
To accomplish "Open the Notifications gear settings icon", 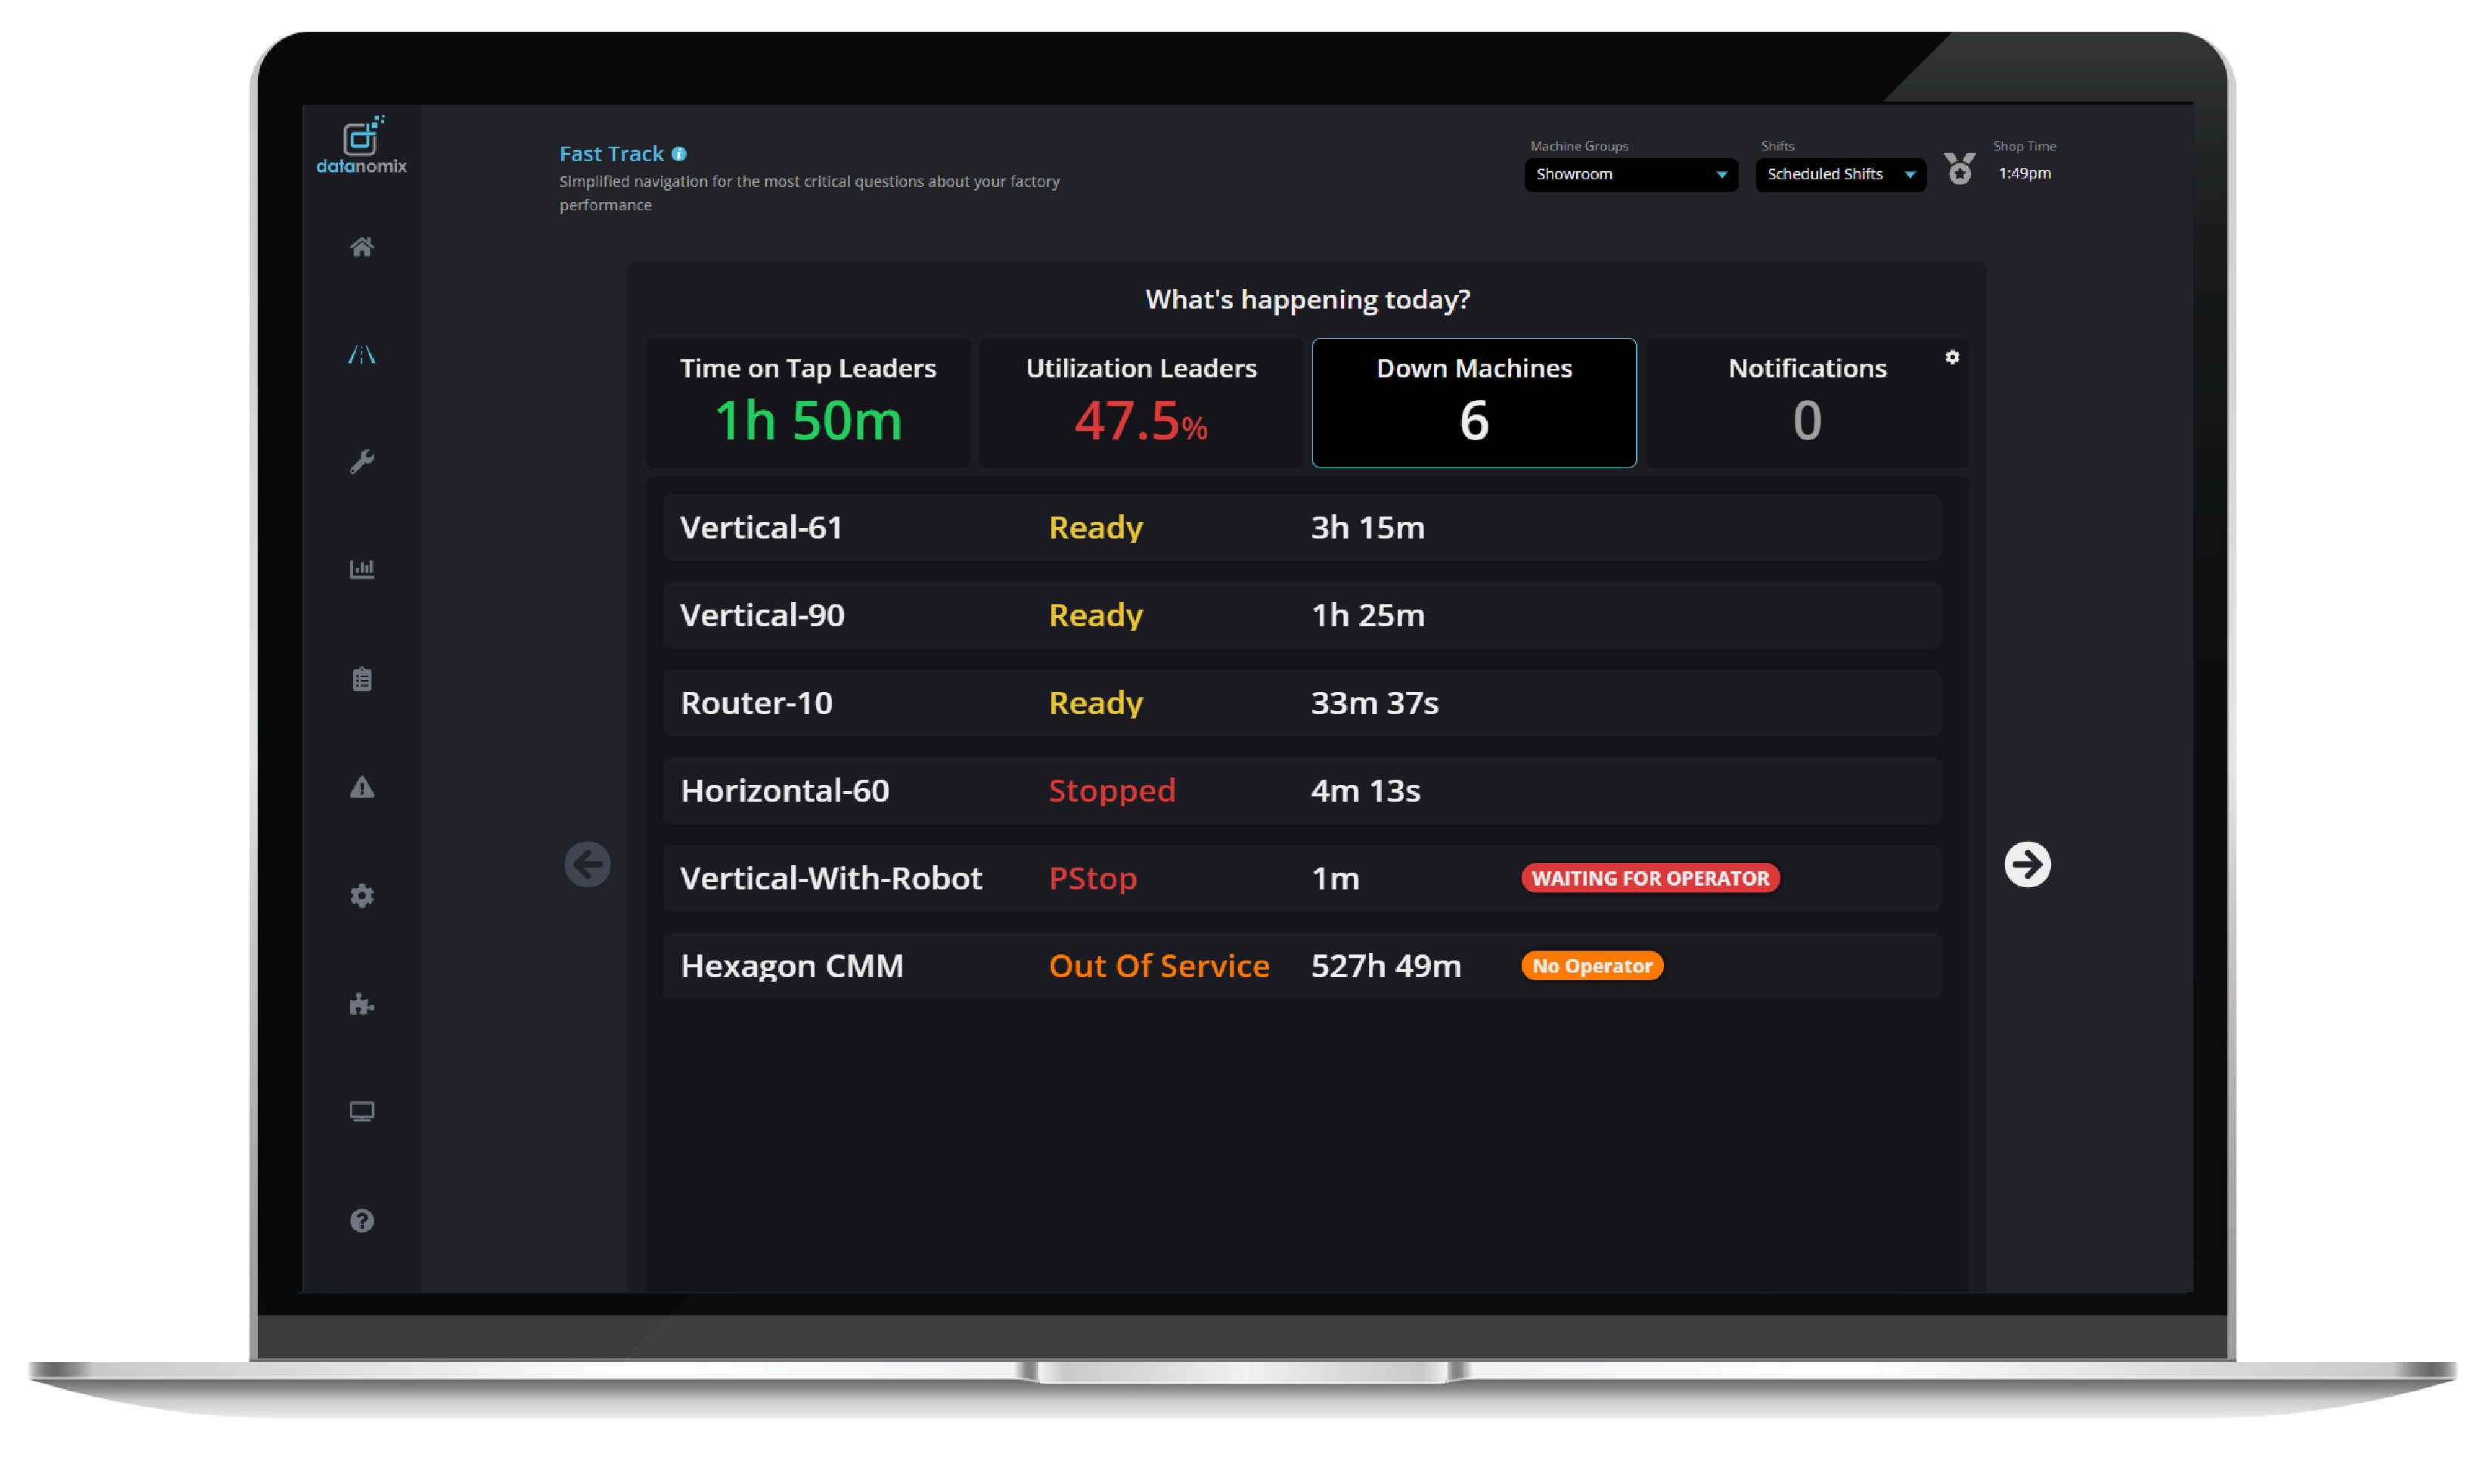I will tap(1953, 358).
